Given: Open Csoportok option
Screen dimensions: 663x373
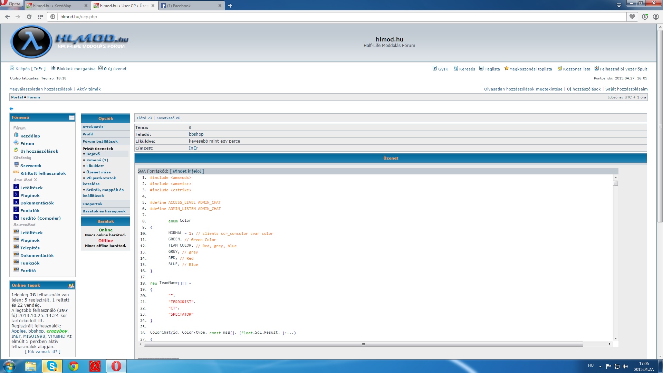Looking at the screenshot, I should point(92,204).
